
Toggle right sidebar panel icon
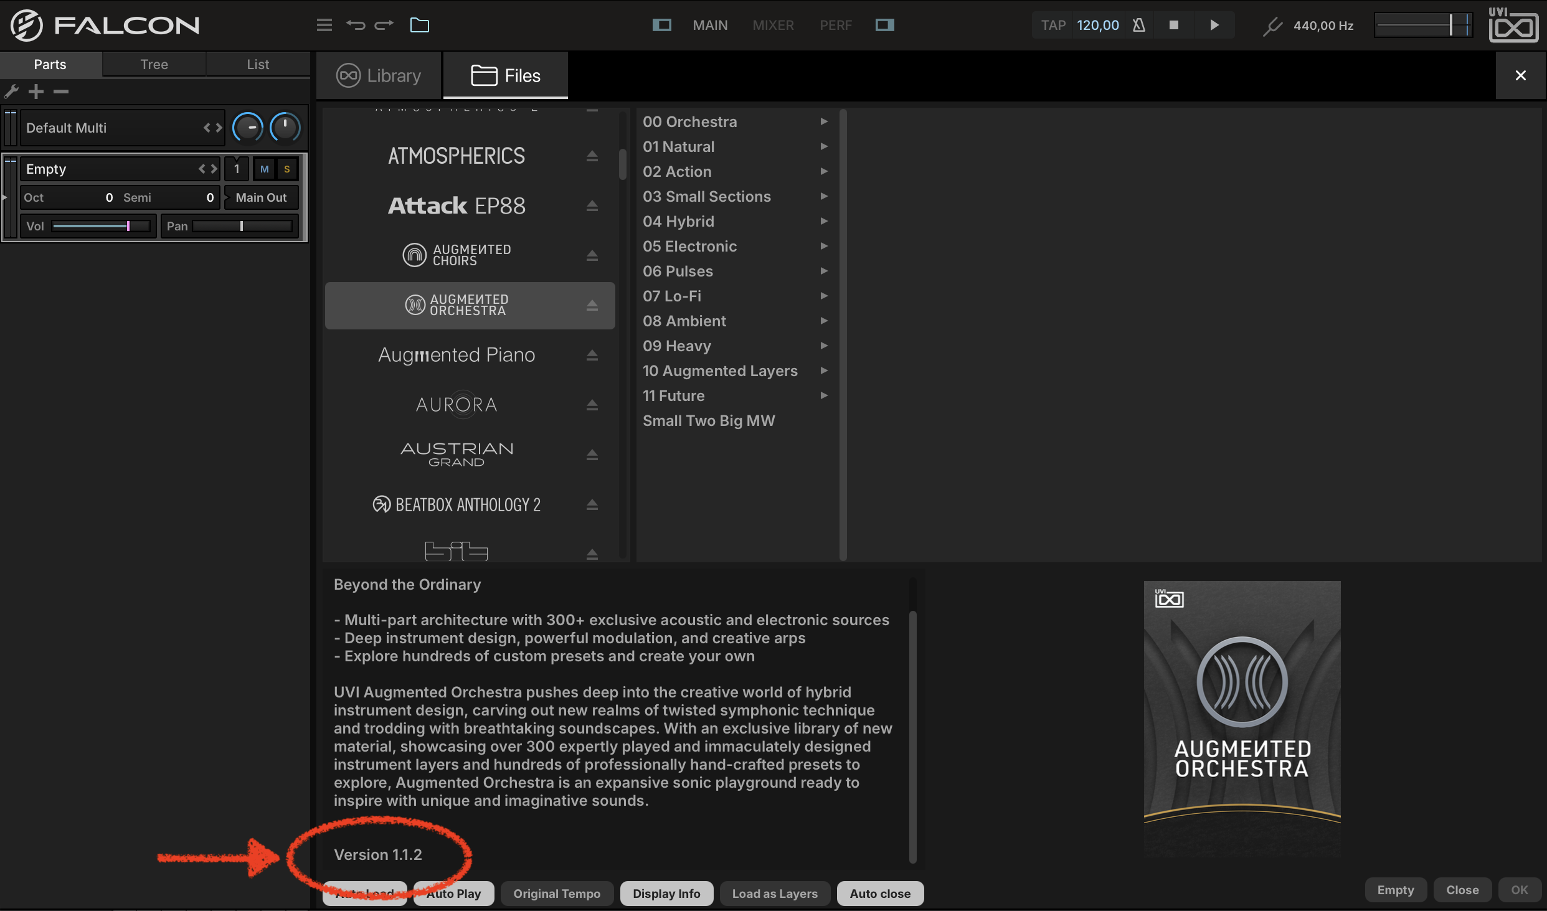point(884,25)
